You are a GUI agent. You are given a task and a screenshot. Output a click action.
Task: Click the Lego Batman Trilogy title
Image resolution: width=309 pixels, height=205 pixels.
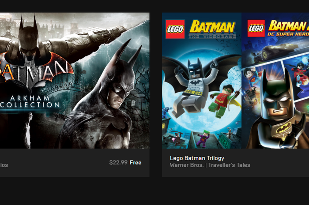click(x=197, y=158)
